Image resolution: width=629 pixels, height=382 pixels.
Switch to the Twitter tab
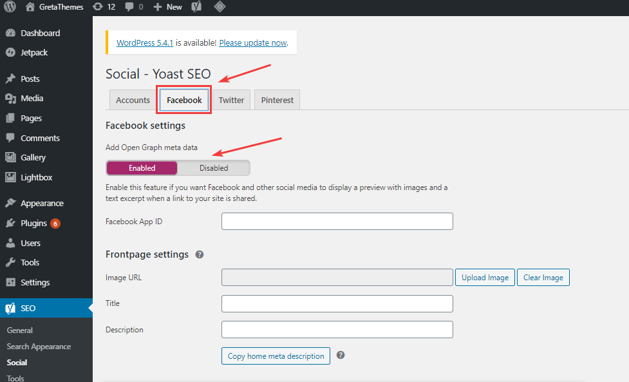(231, 100)
